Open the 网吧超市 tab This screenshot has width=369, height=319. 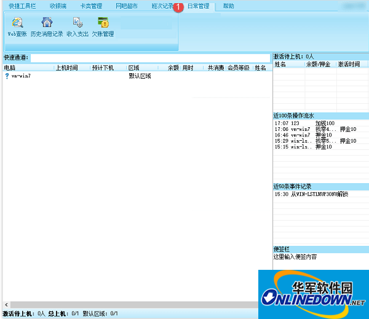click(x=127, y=6)
